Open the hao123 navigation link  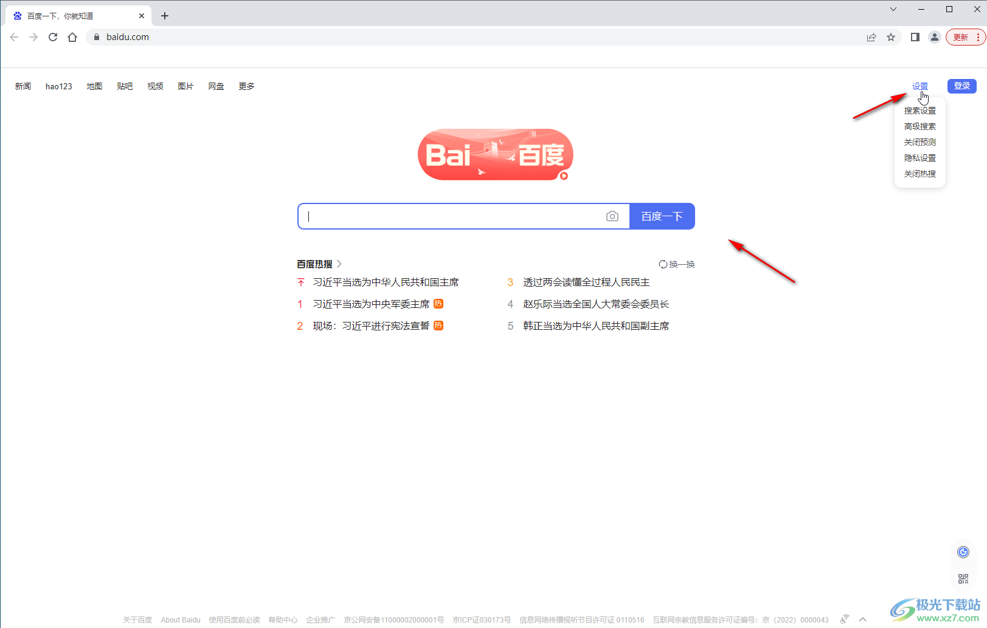click(x=59, y=86)
